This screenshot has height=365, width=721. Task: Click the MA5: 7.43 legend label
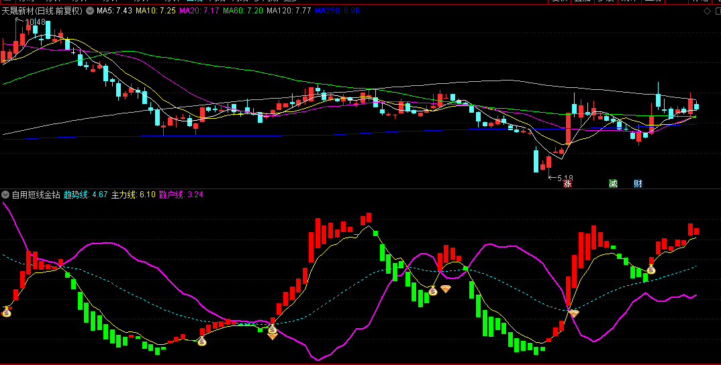coord(113,11)
